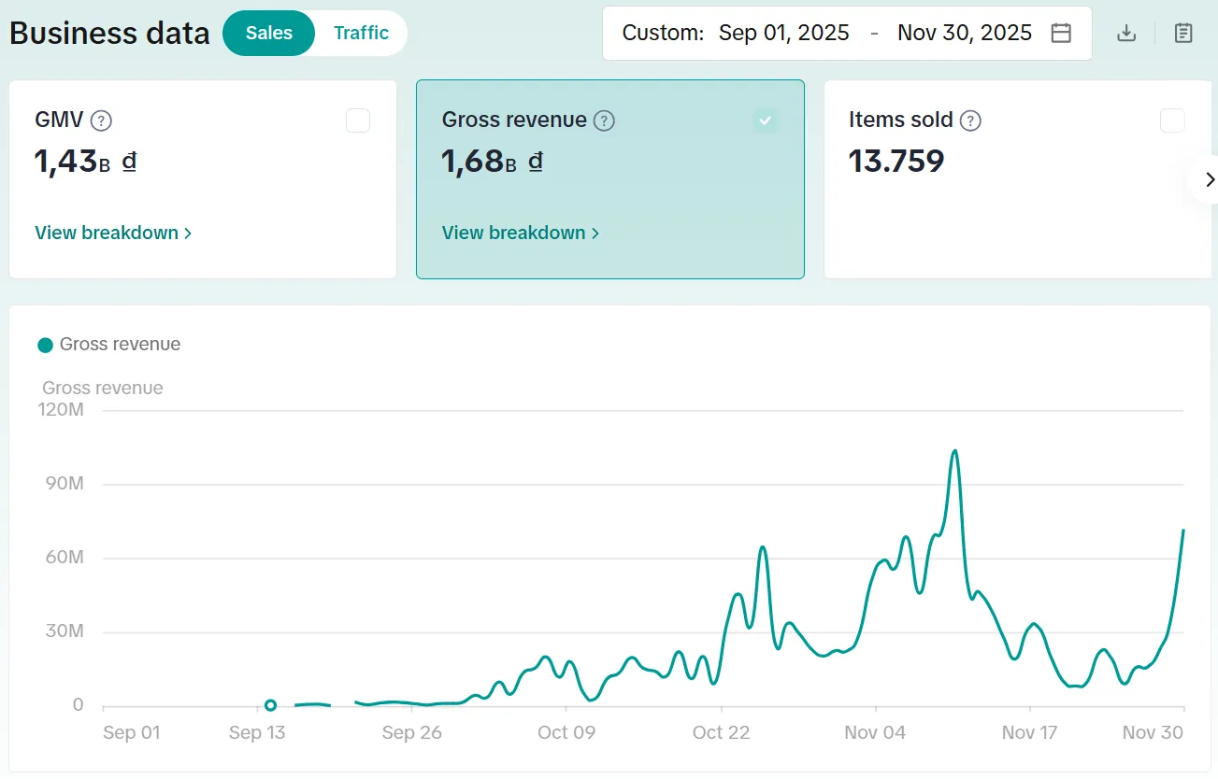
Task: Click the calendar icon in date picker
Action: pos(1061,34)
